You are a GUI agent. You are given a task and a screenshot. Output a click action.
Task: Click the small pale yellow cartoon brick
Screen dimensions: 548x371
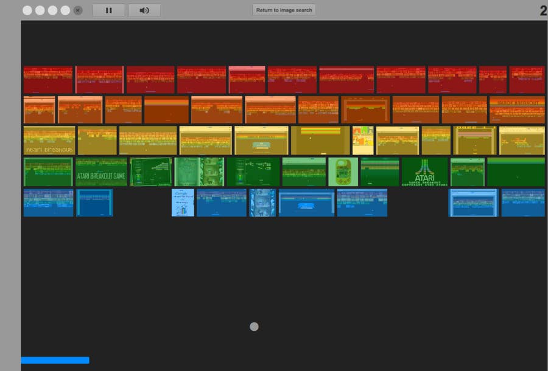tap(362, 140)
